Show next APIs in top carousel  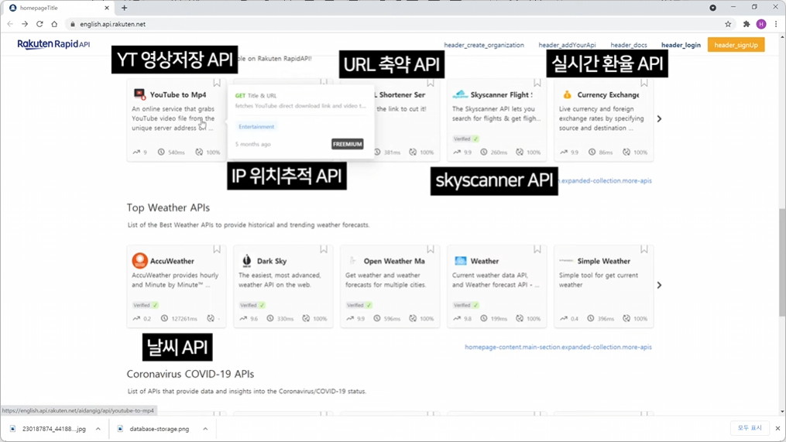pyautogui.click(x=659, y=118)
